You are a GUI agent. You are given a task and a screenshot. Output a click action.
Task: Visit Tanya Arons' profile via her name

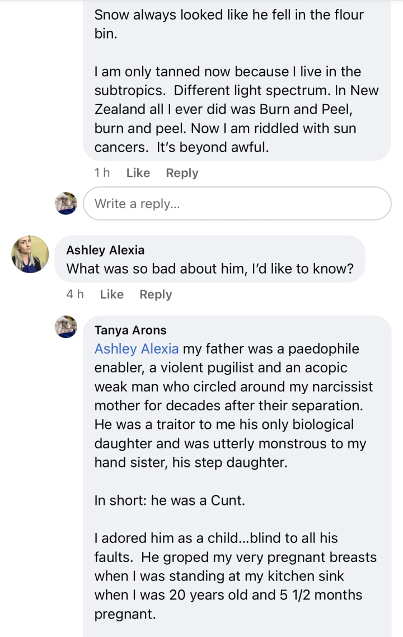pyautogui.click(x=130, y=330)
